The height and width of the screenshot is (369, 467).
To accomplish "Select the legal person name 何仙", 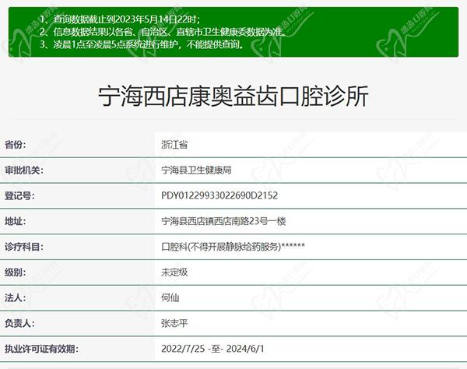I will 169,298.
